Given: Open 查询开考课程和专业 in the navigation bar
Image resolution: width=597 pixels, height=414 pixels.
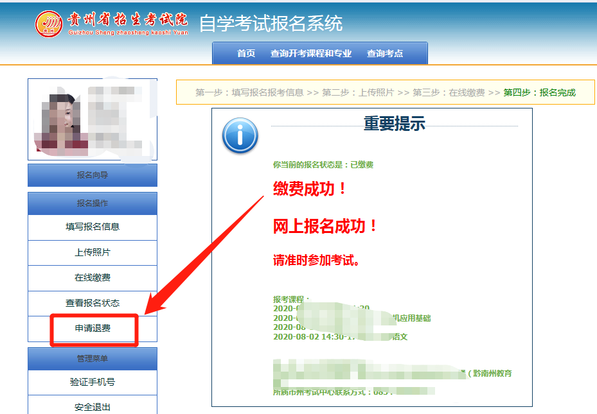Looking at the screenshot, I should (x=311, y=54).
